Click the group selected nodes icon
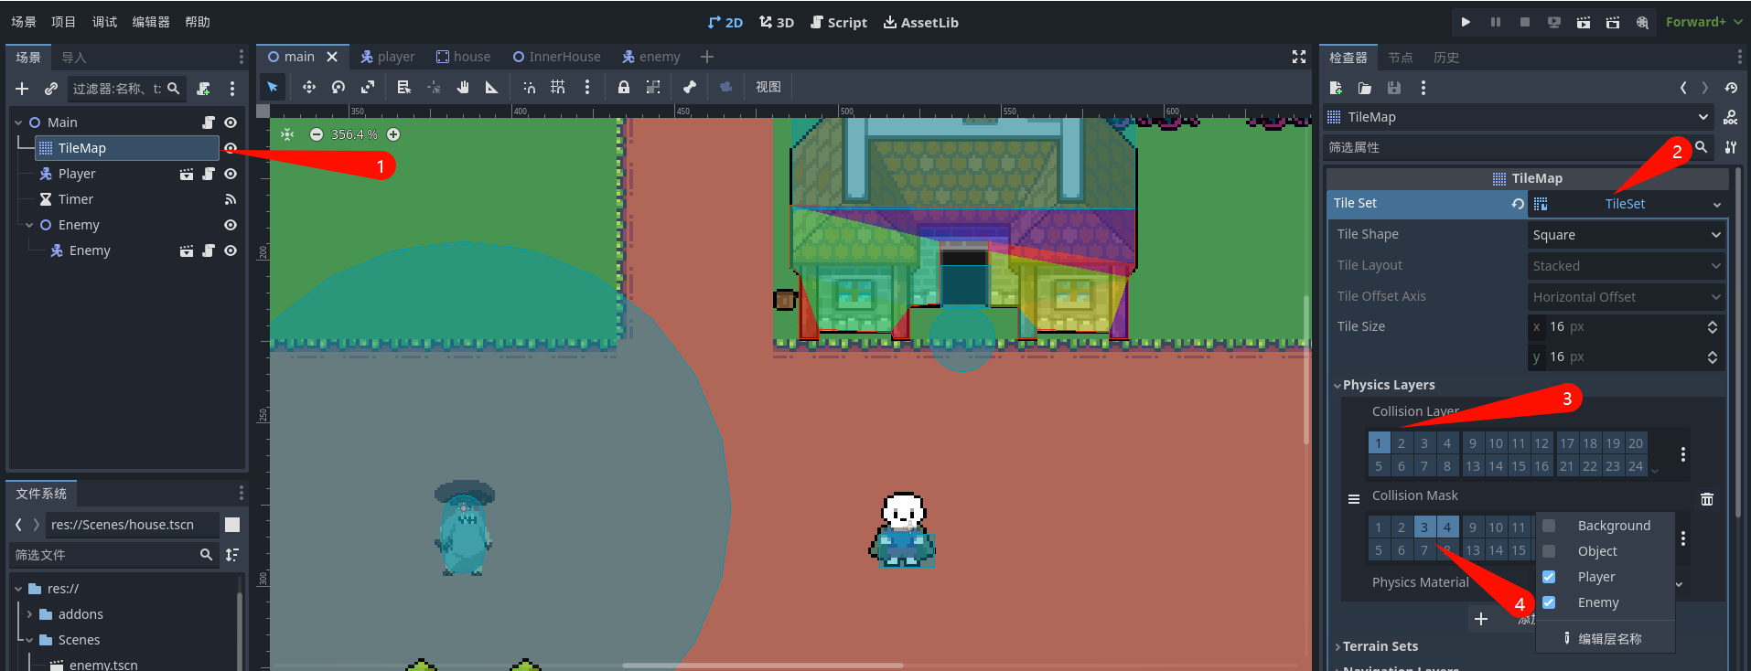The image size is (1751, 671). click(x=653, y=87)
